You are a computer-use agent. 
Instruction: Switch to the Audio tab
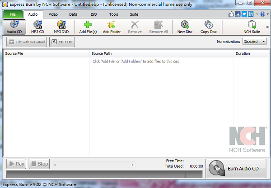pyautogui.click(x=33, y=14)
